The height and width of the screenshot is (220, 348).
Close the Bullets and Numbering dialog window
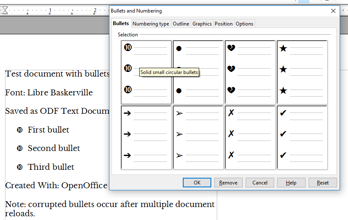pyautogui.click(x=333, y=11)
